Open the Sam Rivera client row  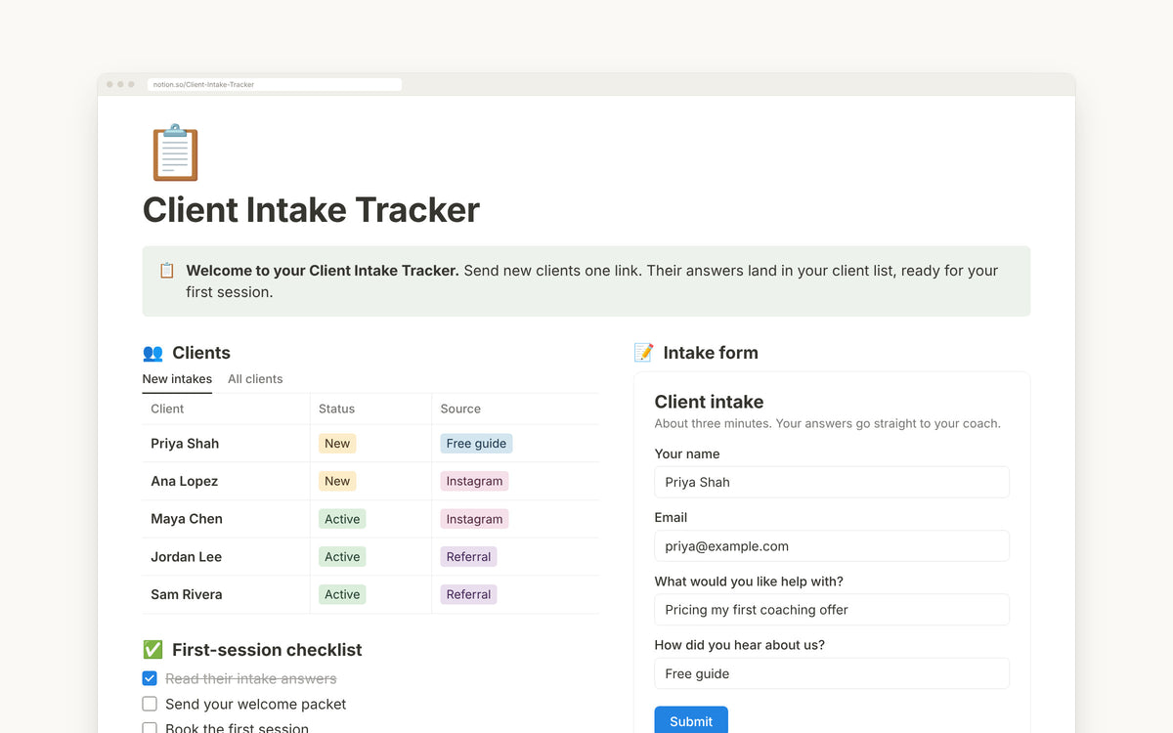370,594
